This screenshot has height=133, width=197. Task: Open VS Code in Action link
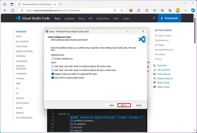coord(163,36)
